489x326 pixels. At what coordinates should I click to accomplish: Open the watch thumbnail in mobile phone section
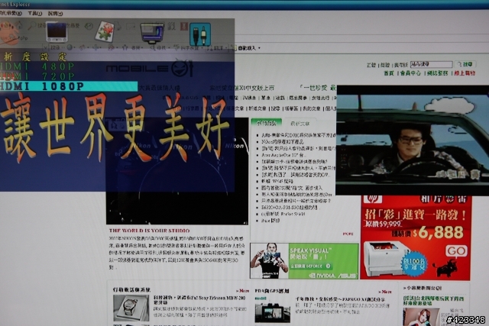[131, 308]
